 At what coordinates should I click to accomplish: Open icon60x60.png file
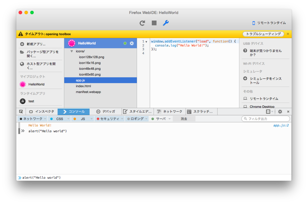point(90,75)
